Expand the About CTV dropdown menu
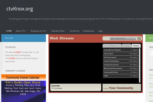 tap(21, 31)
